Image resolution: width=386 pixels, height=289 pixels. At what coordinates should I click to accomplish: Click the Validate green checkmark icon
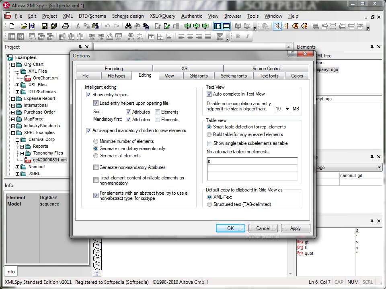pos(167,26)
